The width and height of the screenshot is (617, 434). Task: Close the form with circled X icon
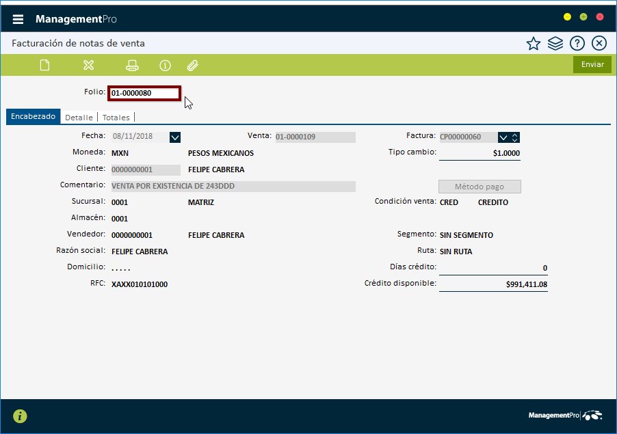(599, 43)
